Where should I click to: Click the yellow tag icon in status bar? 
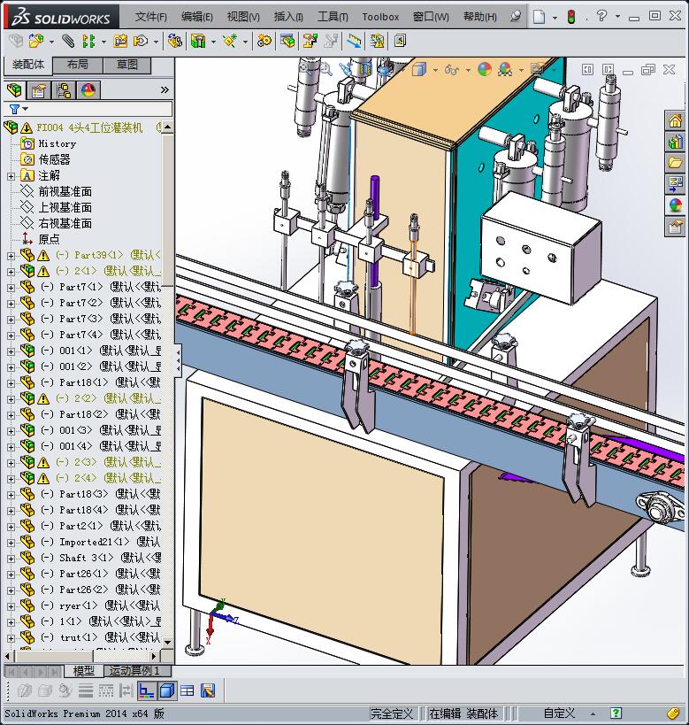674,713
